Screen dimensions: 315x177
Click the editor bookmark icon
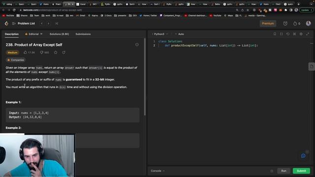pos(275,34)
